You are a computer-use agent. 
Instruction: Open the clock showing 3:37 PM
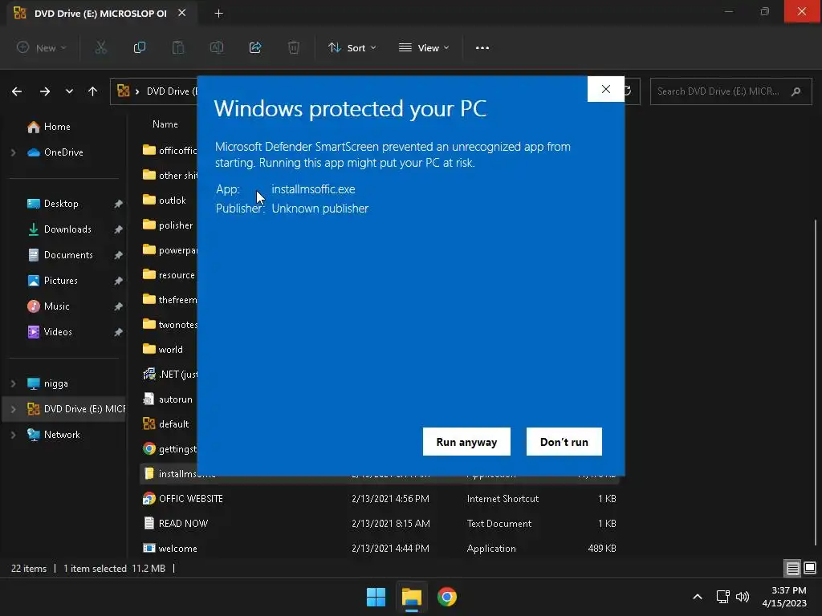pyautogui.click(x=785, y=597)
